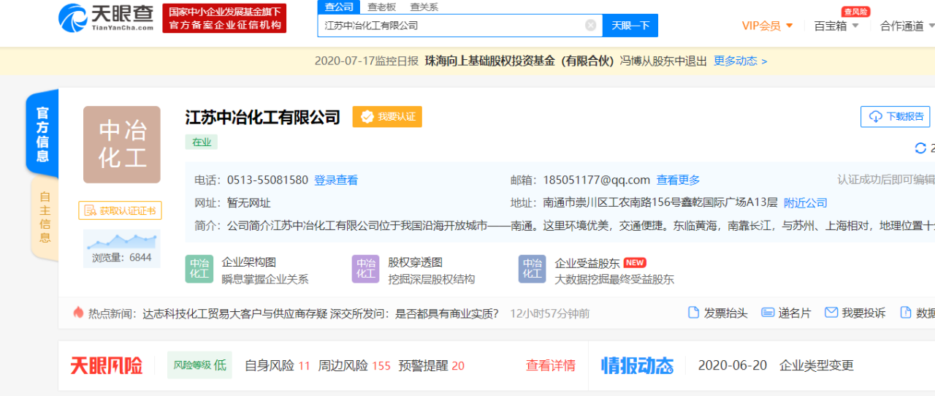Click the 中冶化工 company logo thumbnail
The height and width of the screenshot is (396, 935).
121,145
